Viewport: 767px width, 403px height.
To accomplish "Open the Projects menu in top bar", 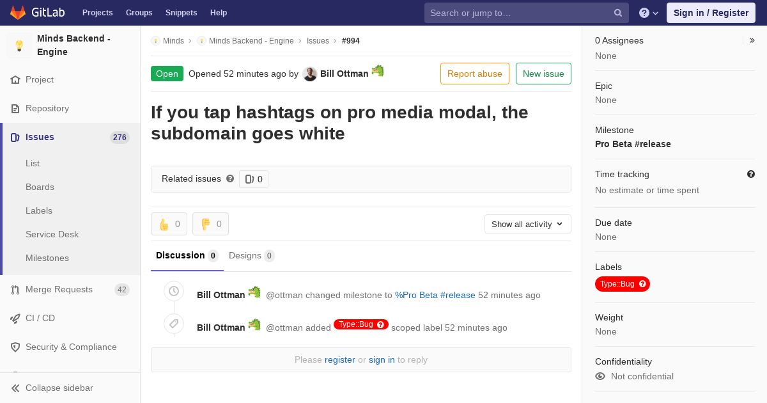I will tap(97, 13).
